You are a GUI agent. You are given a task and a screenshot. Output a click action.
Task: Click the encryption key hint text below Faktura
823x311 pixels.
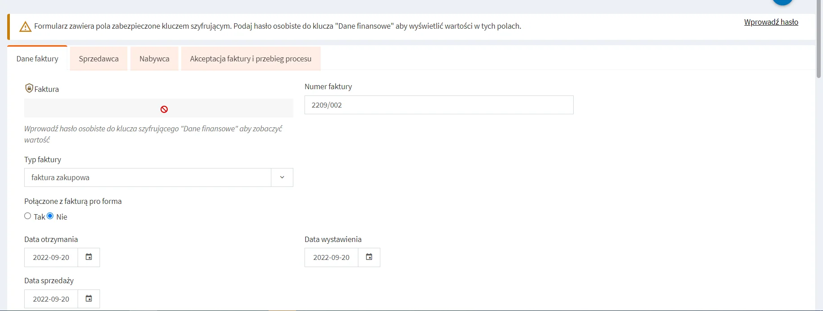(153, 134)
